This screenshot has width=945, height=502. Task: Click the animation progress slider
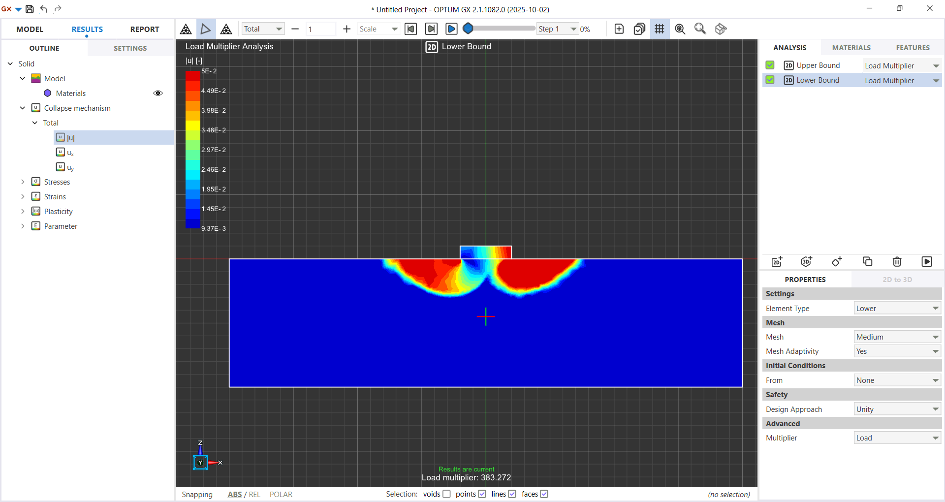499,29
